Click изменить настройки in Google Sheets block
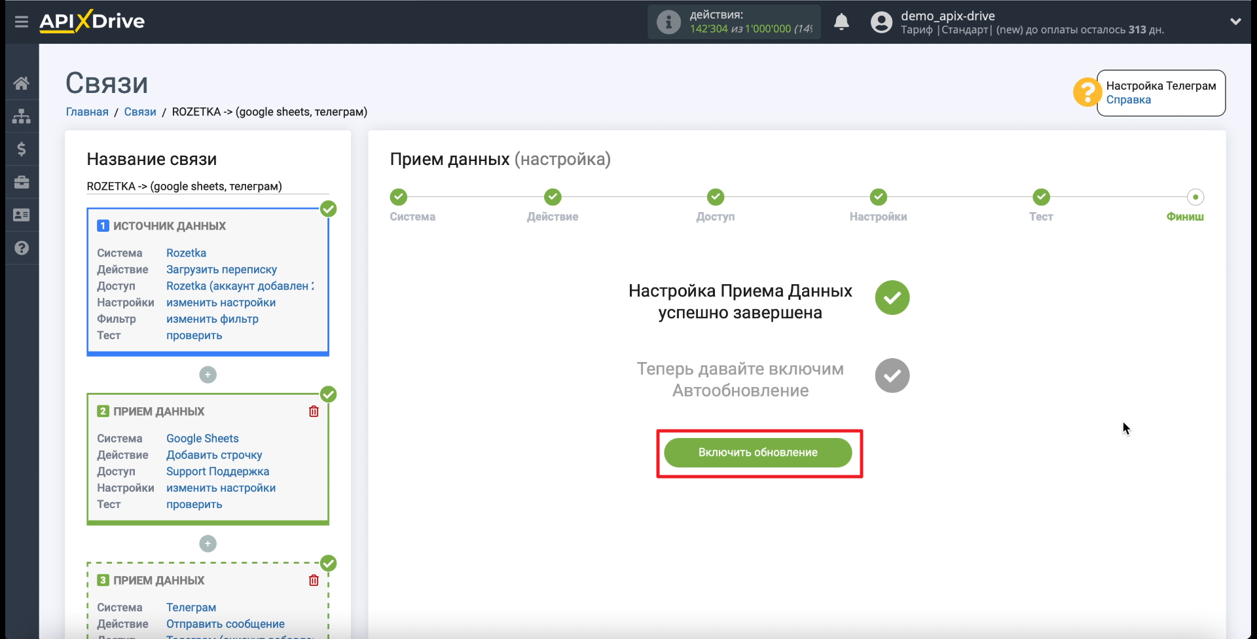Viewport: 1257px width, 639px height. (221, 488)
